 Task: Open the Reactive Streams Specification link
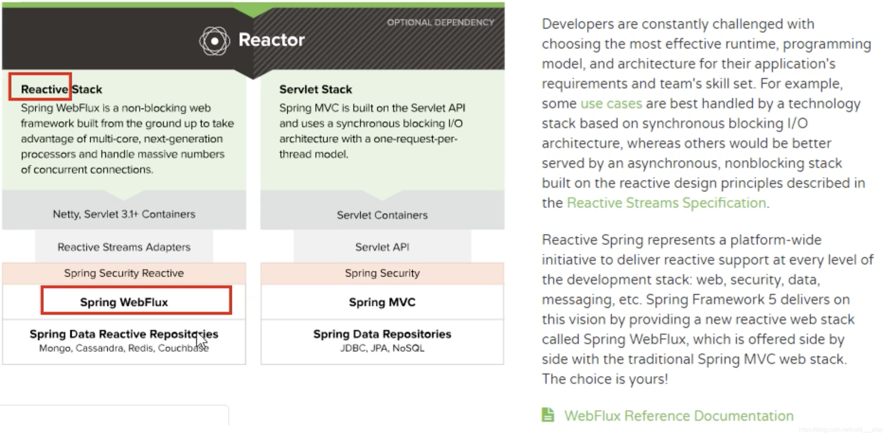click(x=666, y=203)
